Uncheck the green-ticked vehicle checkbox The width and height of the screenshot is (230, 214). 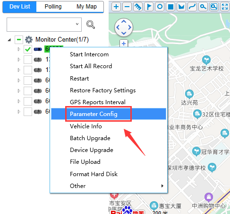click(28, 49)
